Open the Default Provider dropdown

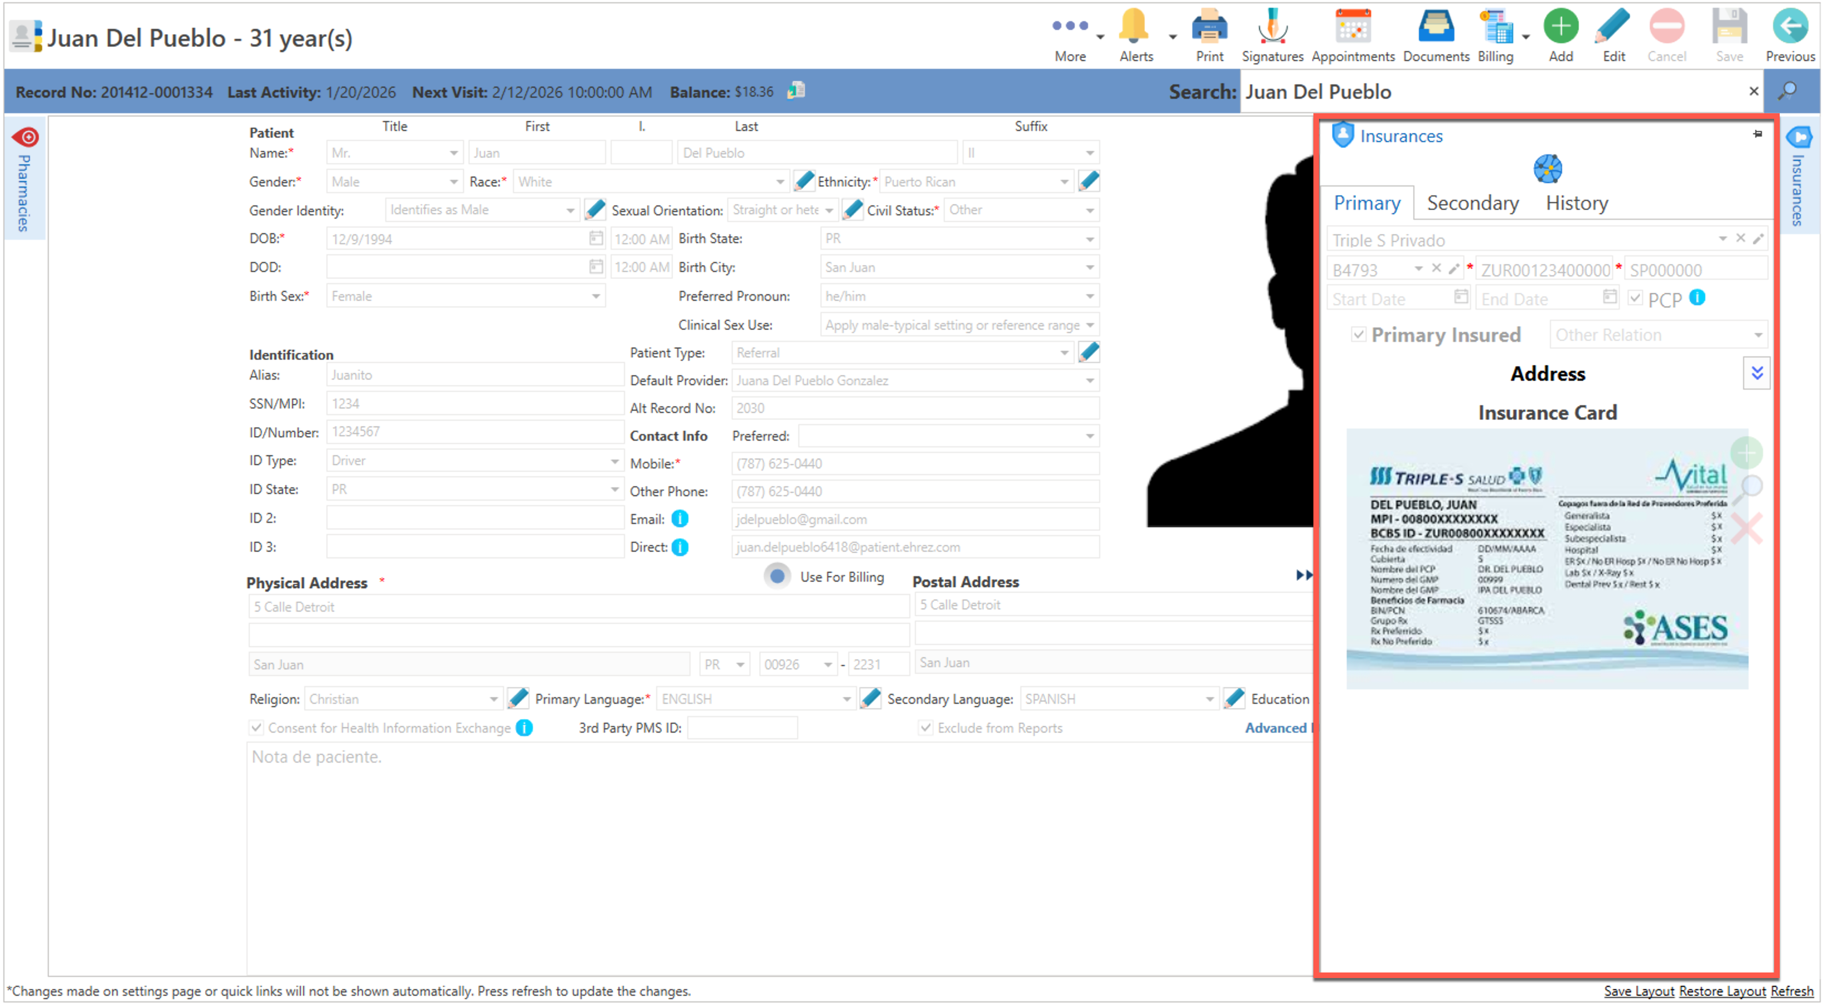[x=1089, y=380]
